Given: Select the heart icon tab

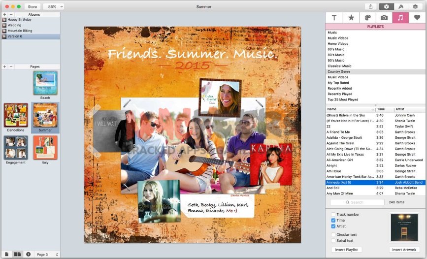Looking at the screenshot, I should [417, 18].
